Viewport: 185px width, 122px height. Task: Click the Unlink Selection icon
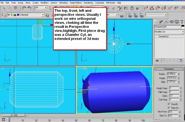[x=10, y=8]
